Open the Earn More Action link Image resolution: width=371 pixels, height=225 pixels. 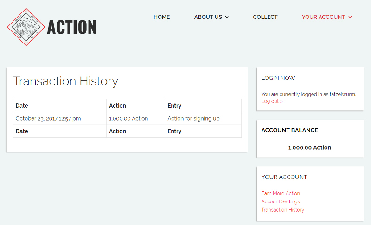(281, 193)
